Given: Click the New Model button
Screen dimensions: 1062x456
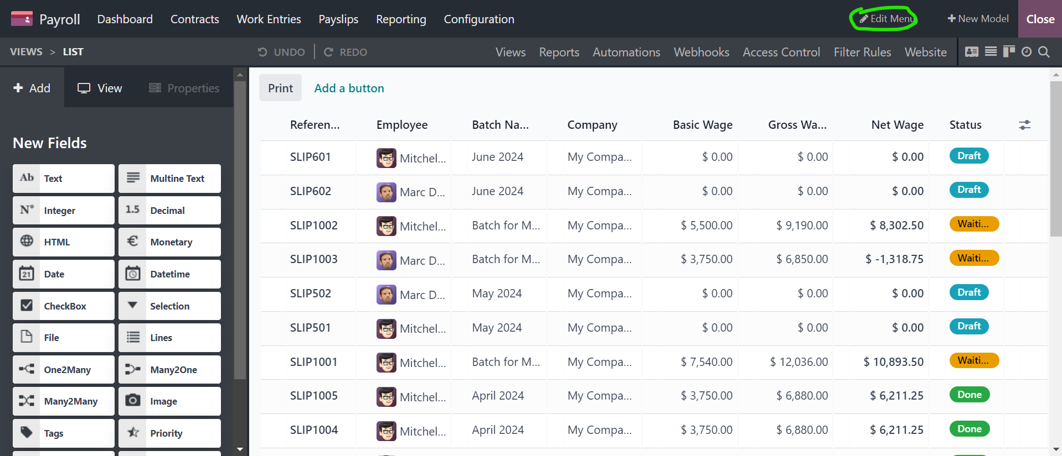Looking at the screenshot, I should 978,19.
